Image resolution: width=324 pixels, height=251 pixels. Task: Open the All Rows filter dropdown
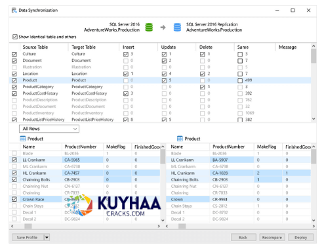tap(49, 129)
